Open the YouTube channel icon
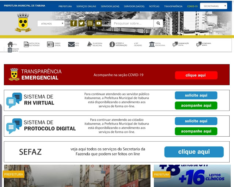This screenshot has height=187, width=234. (x=98, y=23)
